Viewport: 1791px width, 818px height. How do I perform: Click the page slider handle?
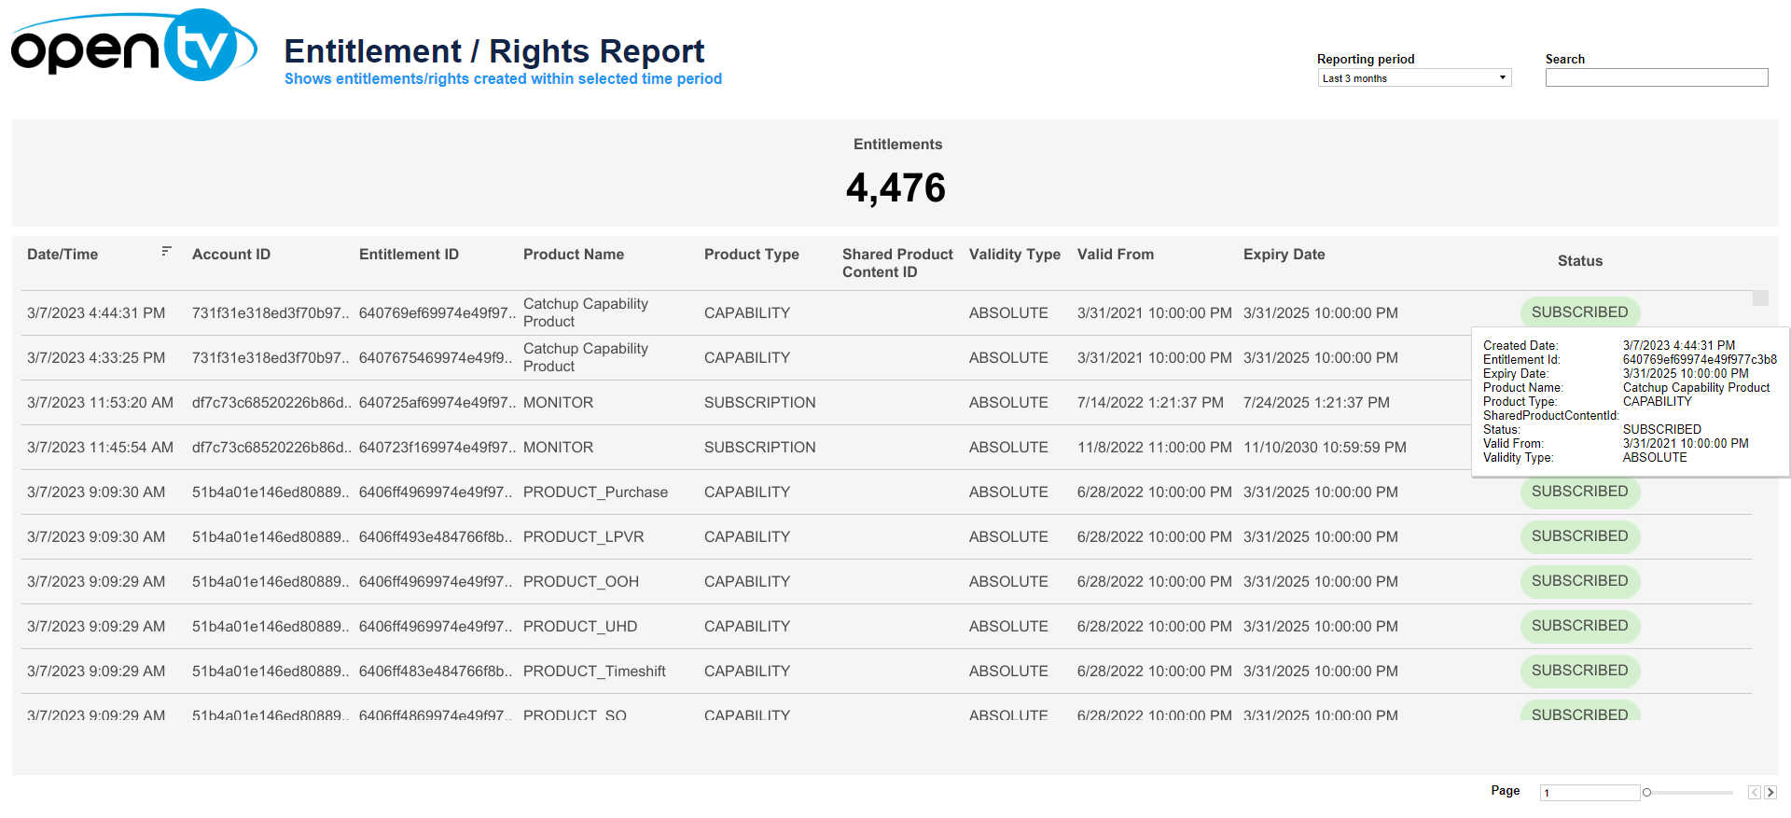click(1647, 793)
